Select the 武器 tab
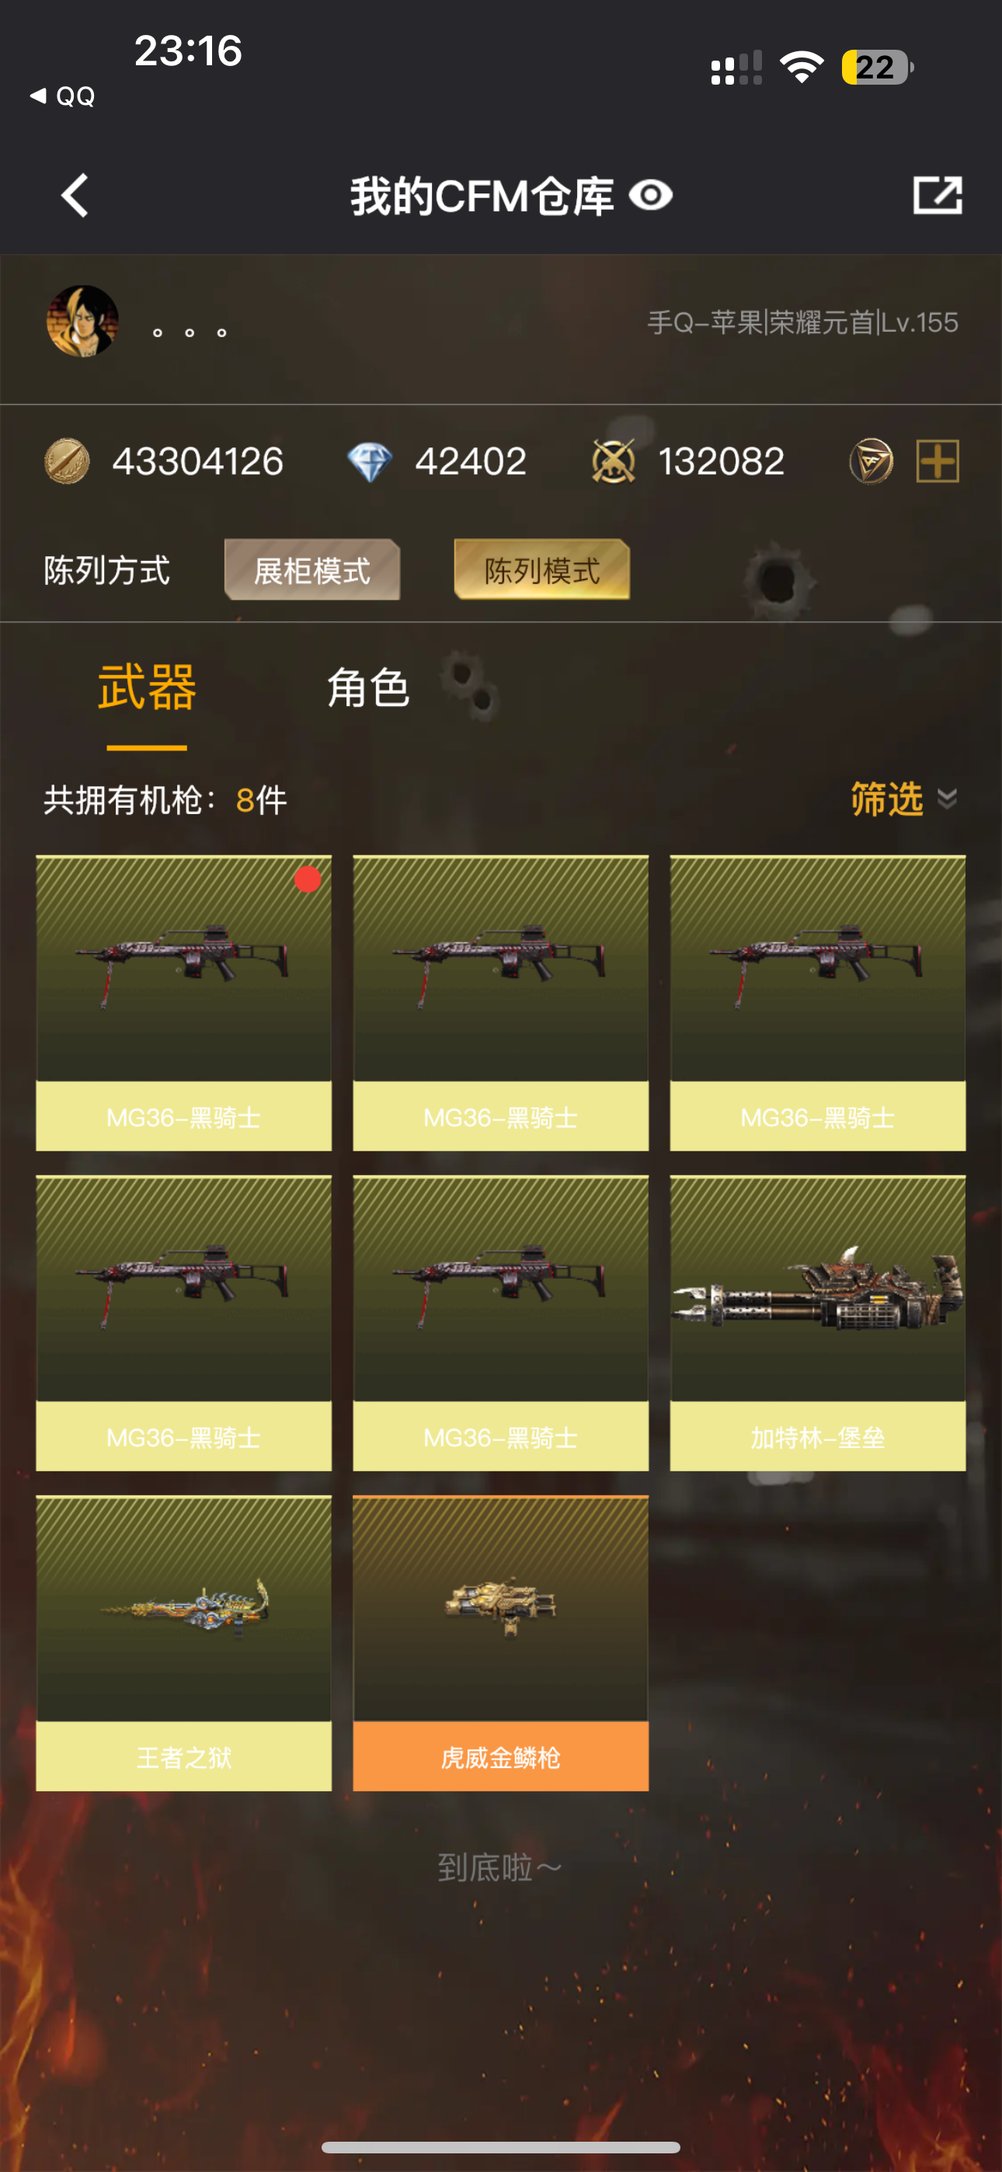The width and height of the screenshot is (1002, 2172). coord(147,688)
